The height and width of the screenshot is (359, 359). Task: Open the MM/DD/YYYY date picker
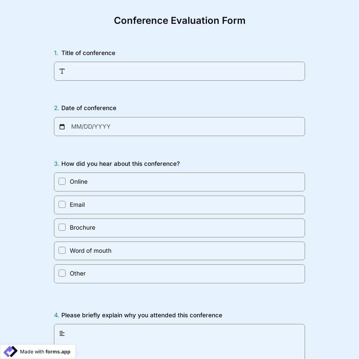tap(91, 126)
